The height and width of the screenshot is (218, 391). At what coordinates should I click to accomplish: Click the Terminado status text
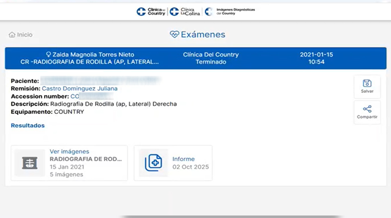click(x=210, y=62)
